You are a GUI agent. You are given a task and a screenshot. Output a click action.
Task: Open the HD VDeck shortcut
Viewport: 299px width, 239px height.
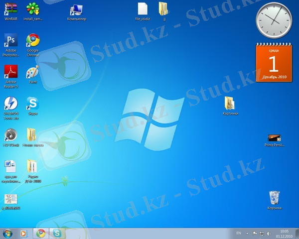point(11,137)
